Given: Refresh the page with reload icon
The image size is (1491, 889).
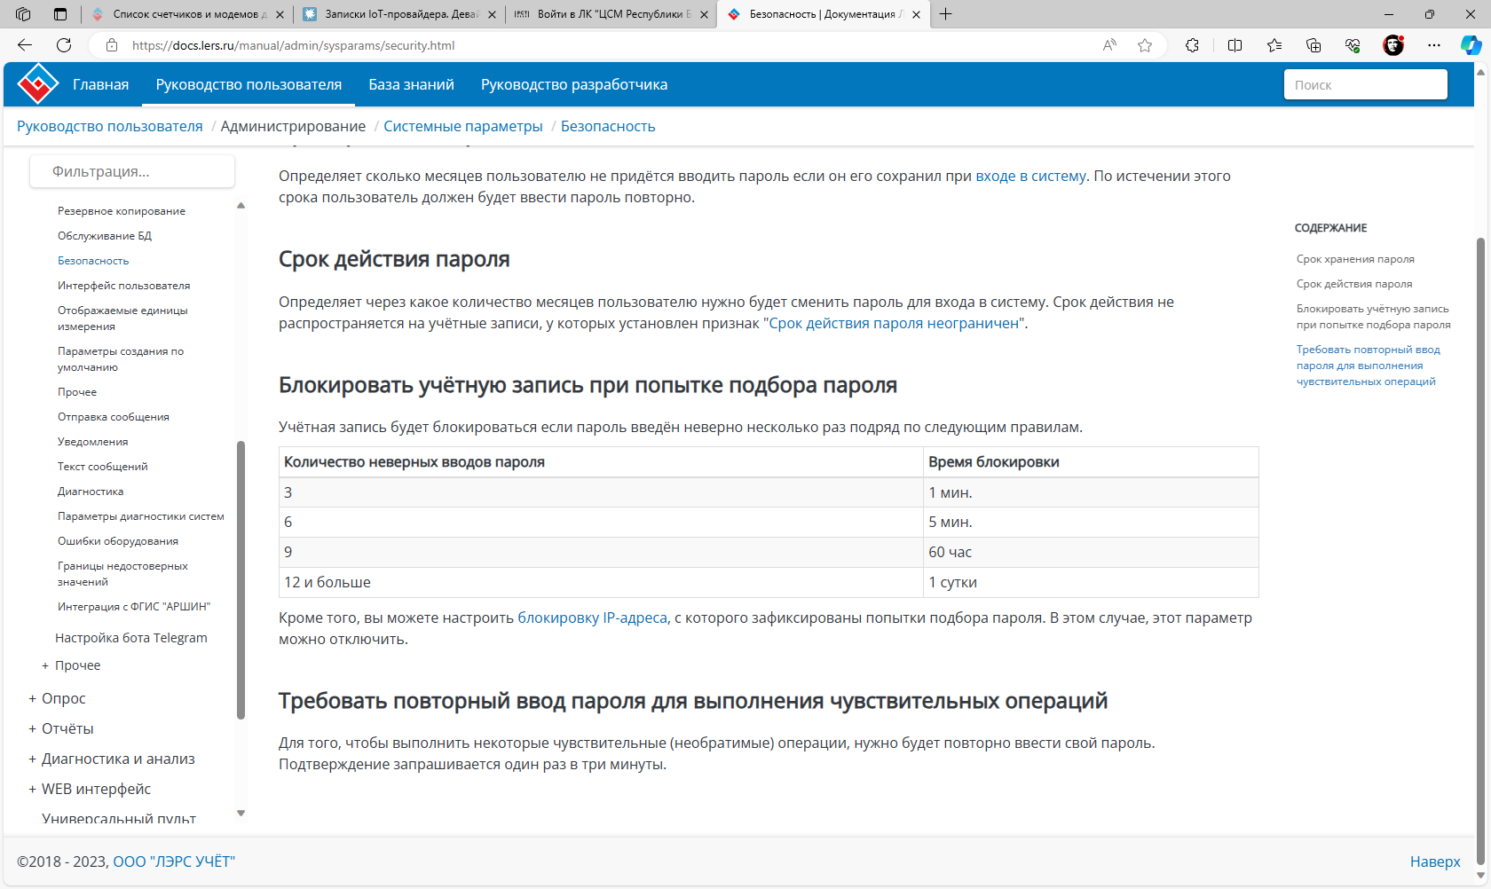Looking at the screenshot, I should pyautogui.click(x=64, y=45).
